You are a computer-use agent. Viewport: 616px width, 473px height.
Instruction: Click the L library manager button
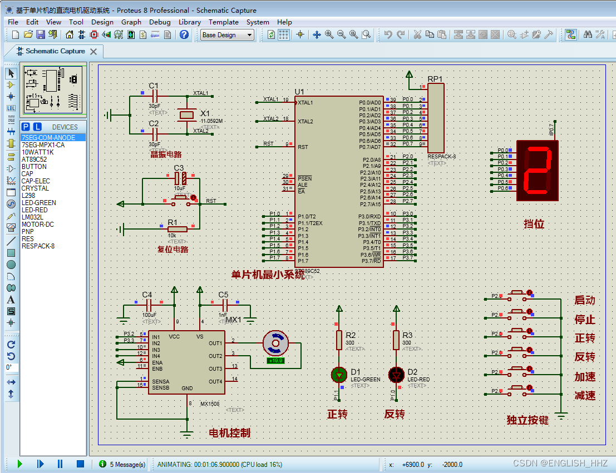tap(37, 127)
